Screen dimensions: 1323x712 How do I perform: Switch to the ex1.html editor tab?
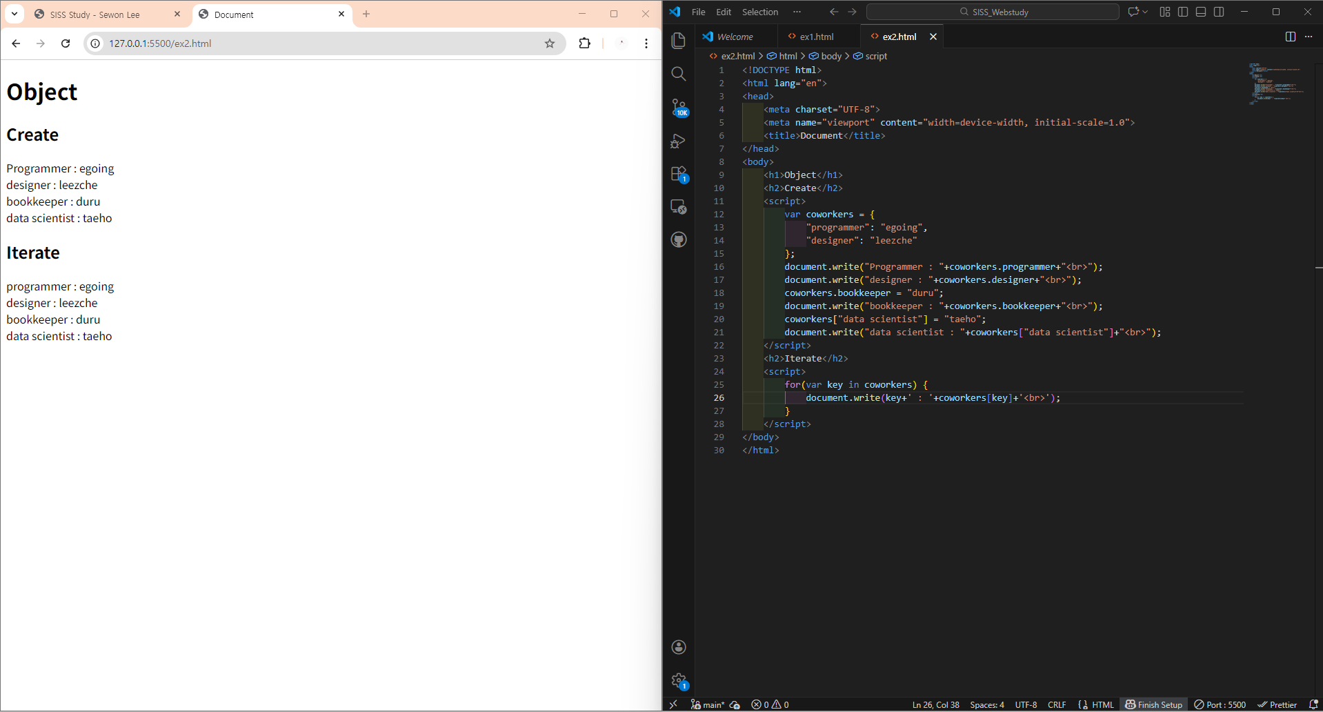817,37
